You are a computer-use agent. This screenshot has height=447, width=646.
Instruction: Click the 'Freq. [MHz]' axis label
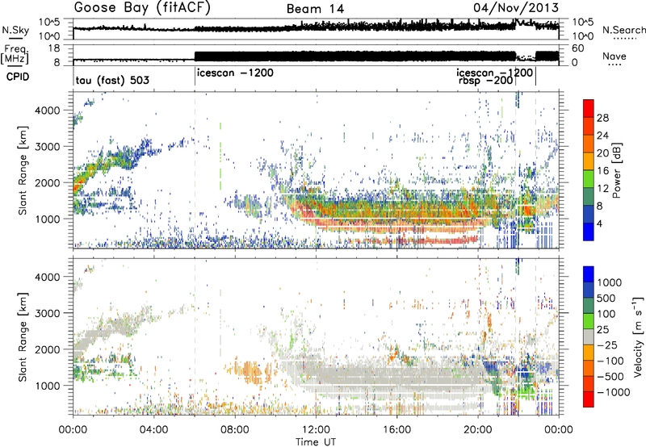click(x=15, y=54)
